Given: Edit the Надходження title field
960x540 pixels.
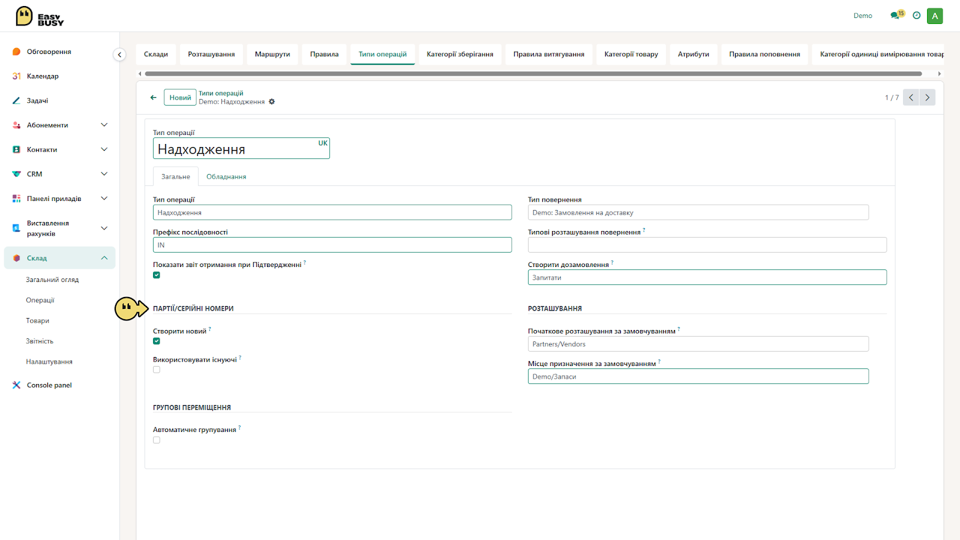Looking at the screenshot, I should click(x=241, y=149).
